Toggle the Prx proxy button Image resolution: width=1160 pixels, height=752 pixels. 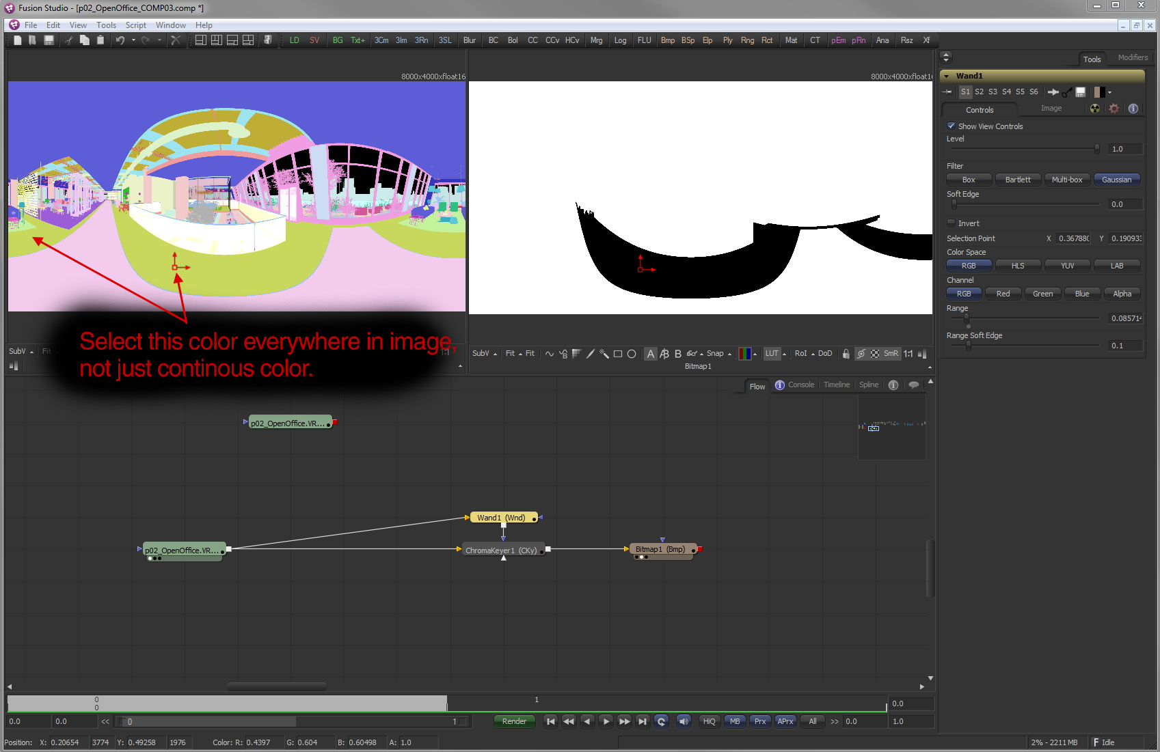point(760,721)
